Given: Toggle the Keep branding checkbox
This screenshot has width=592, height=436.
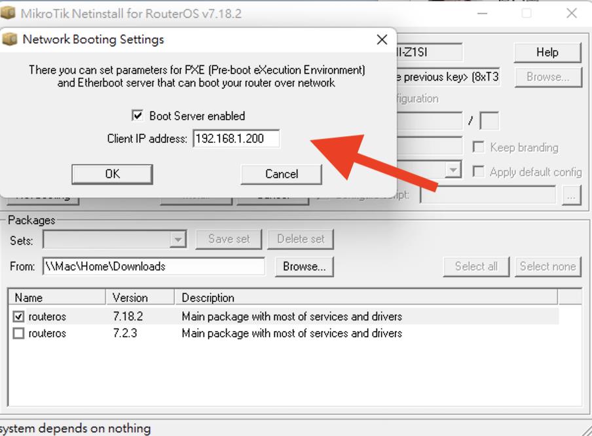Looking at the screenshot, I should pos(479,147).
